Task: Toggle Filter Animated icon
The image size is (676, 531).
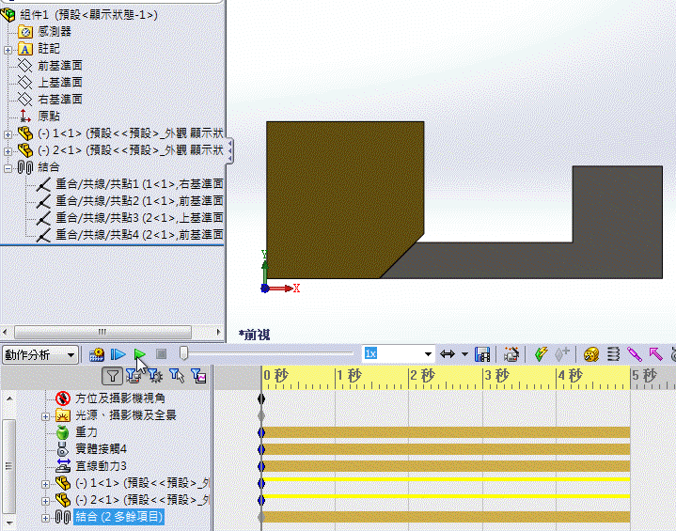Action: click(x=134, y=376)
